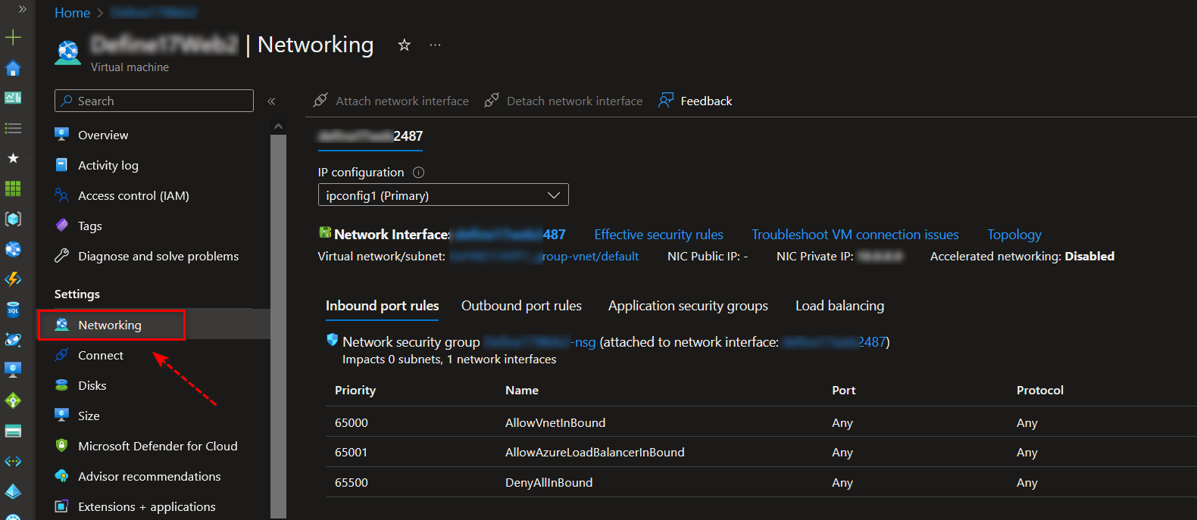Screen dimensions: 1197x520
Task: Open Azure Cosmos DB icon in sidebar
Action: 13,340
